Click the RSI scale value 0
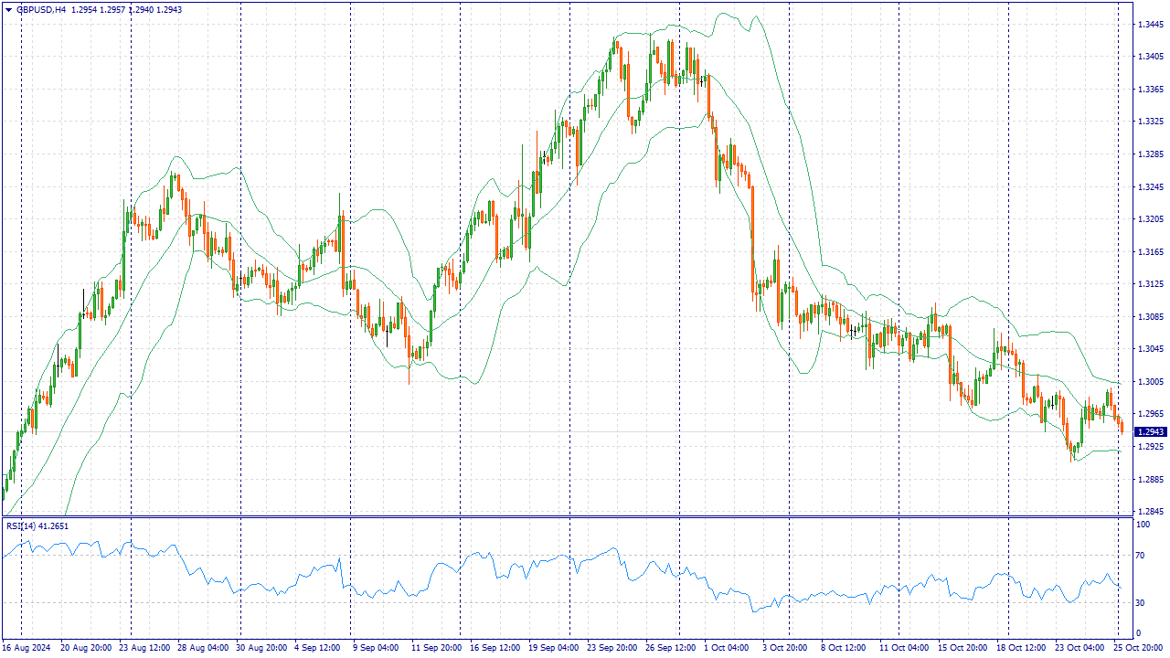Screen dimensions: 1170x658 point(1138,633)
